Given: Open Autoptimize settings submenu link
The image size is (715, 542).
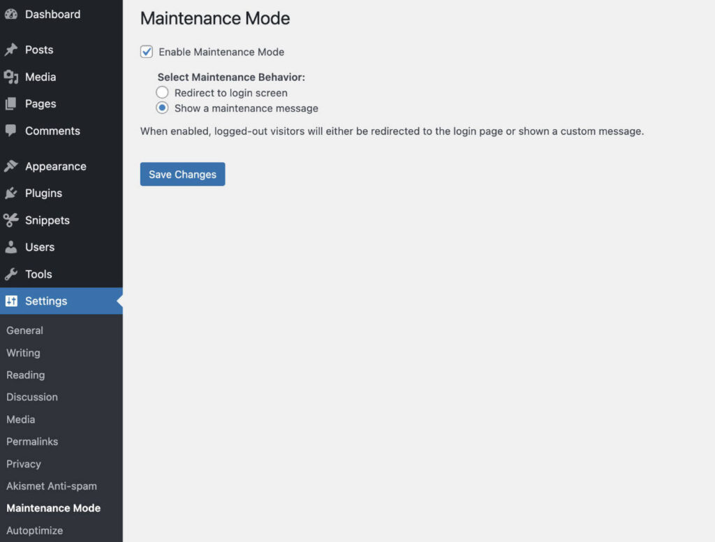Looking at the screenshot, I should tap(35, 530).
